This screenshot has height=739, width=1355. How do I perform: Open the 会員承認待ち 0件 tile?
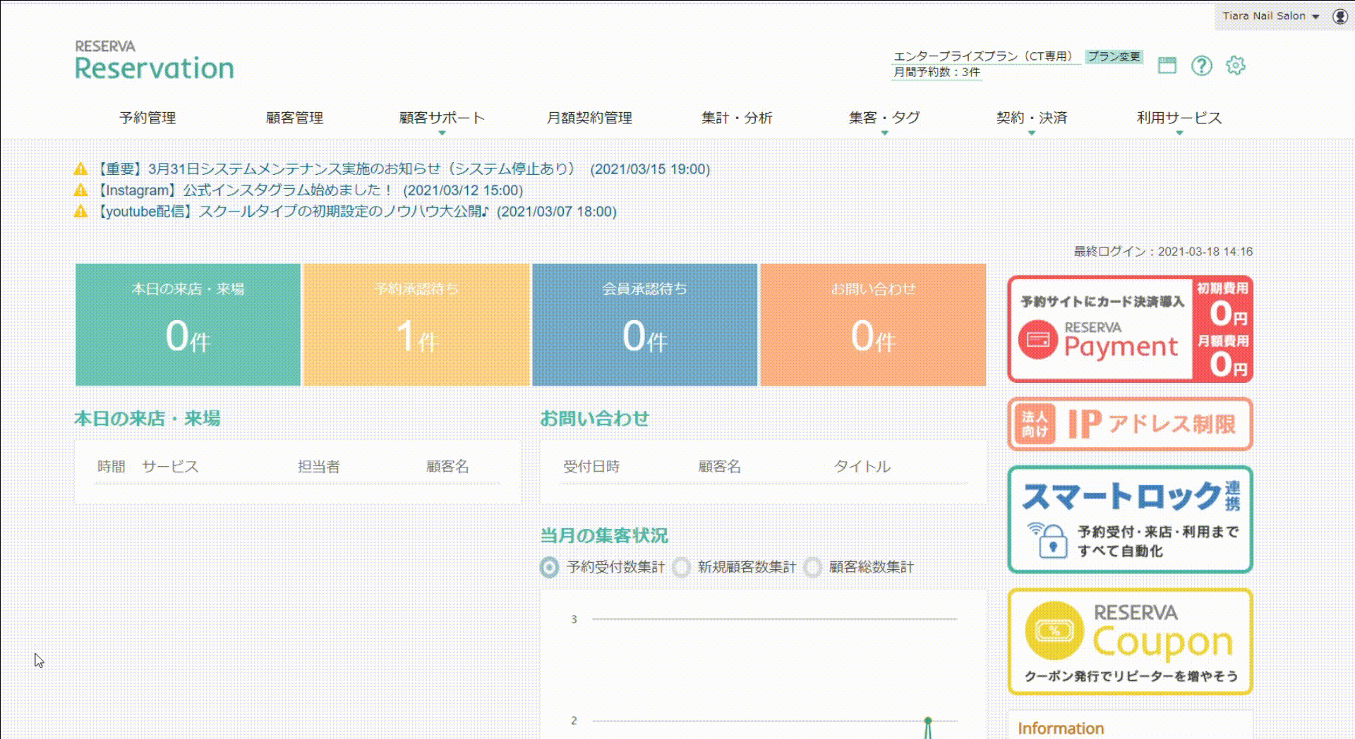[x=644, y=324]
